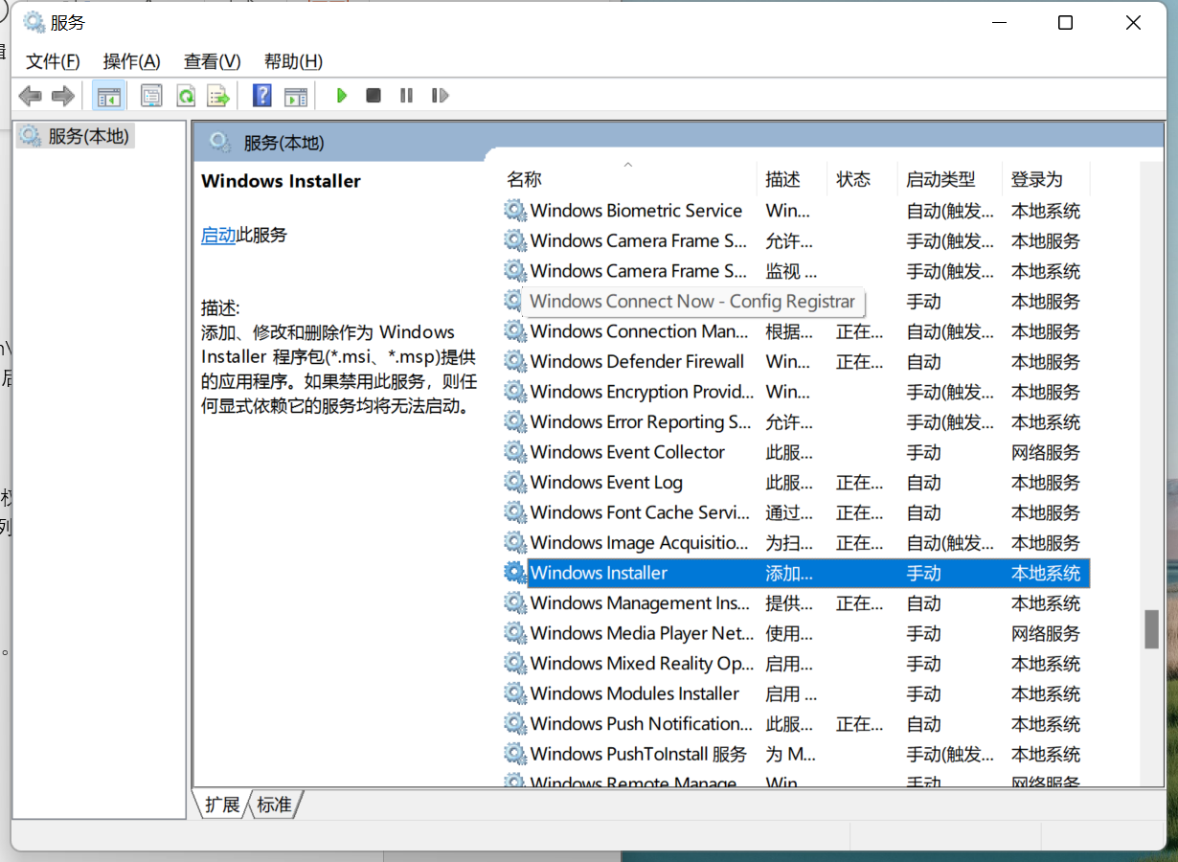Select the Windows Biometric Service row

point(795,211)
